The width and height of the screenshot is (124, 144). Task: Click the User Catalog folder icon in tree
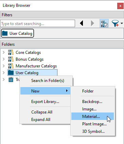tap(11, 73)
